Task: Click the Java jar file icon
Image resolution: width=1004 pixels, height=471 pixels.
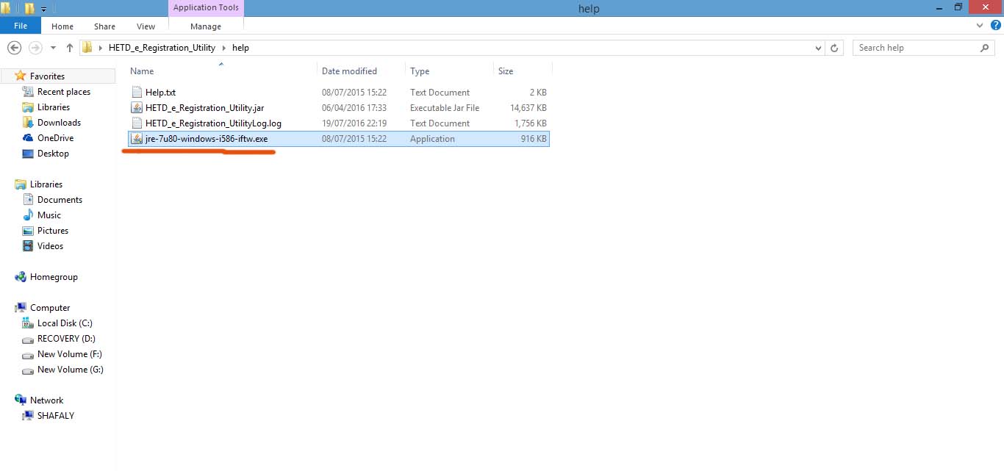Action: point(137,108)
